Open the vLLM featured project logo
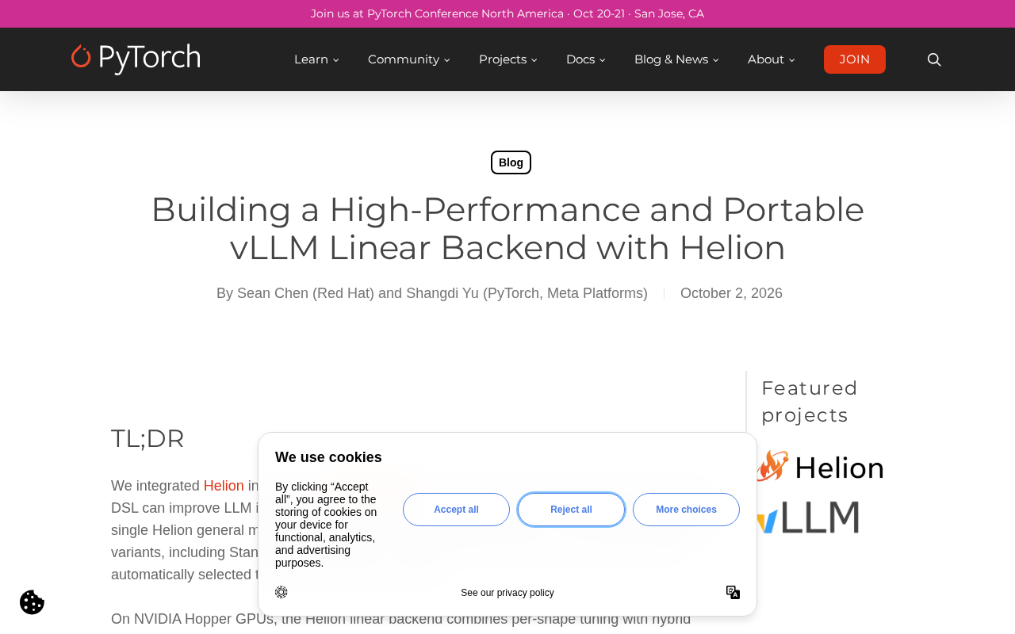The height and width of the screenshot is (634, 1015). [x=808, y=517]
